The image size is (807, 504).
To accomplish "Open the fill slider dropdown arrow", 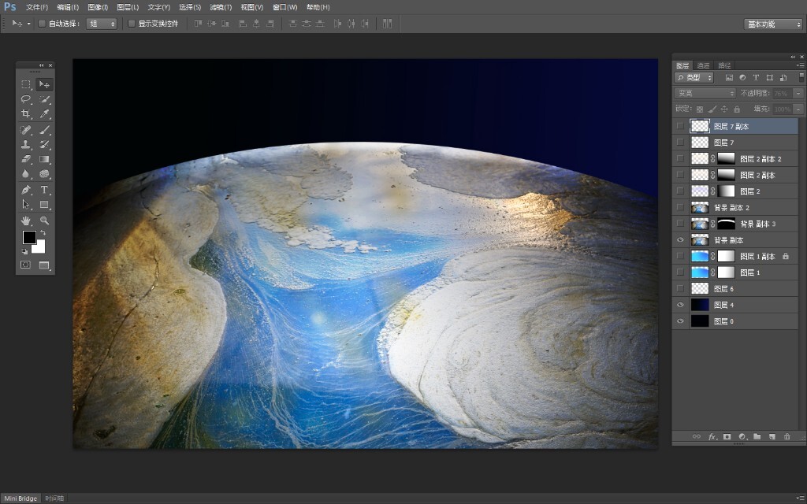I will point(798,109).
